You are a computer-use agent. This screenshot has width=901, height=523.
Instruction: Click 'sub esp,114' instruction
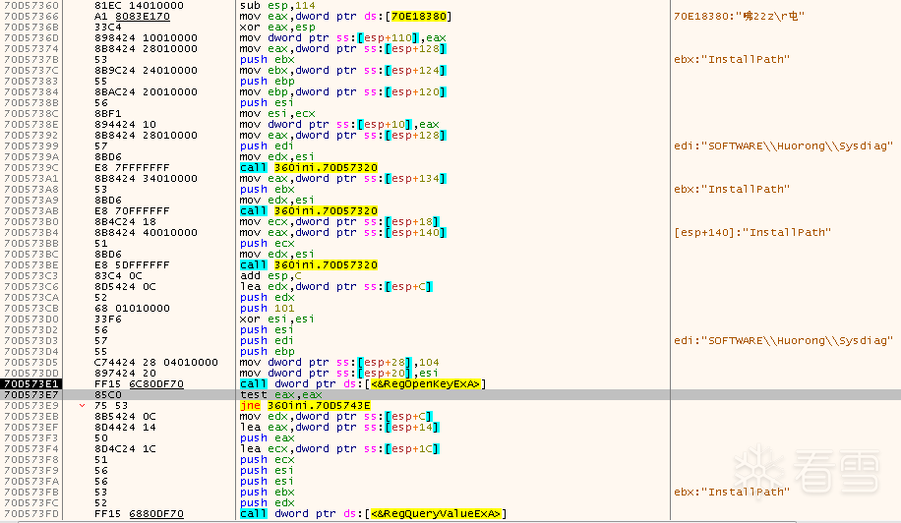277,6
